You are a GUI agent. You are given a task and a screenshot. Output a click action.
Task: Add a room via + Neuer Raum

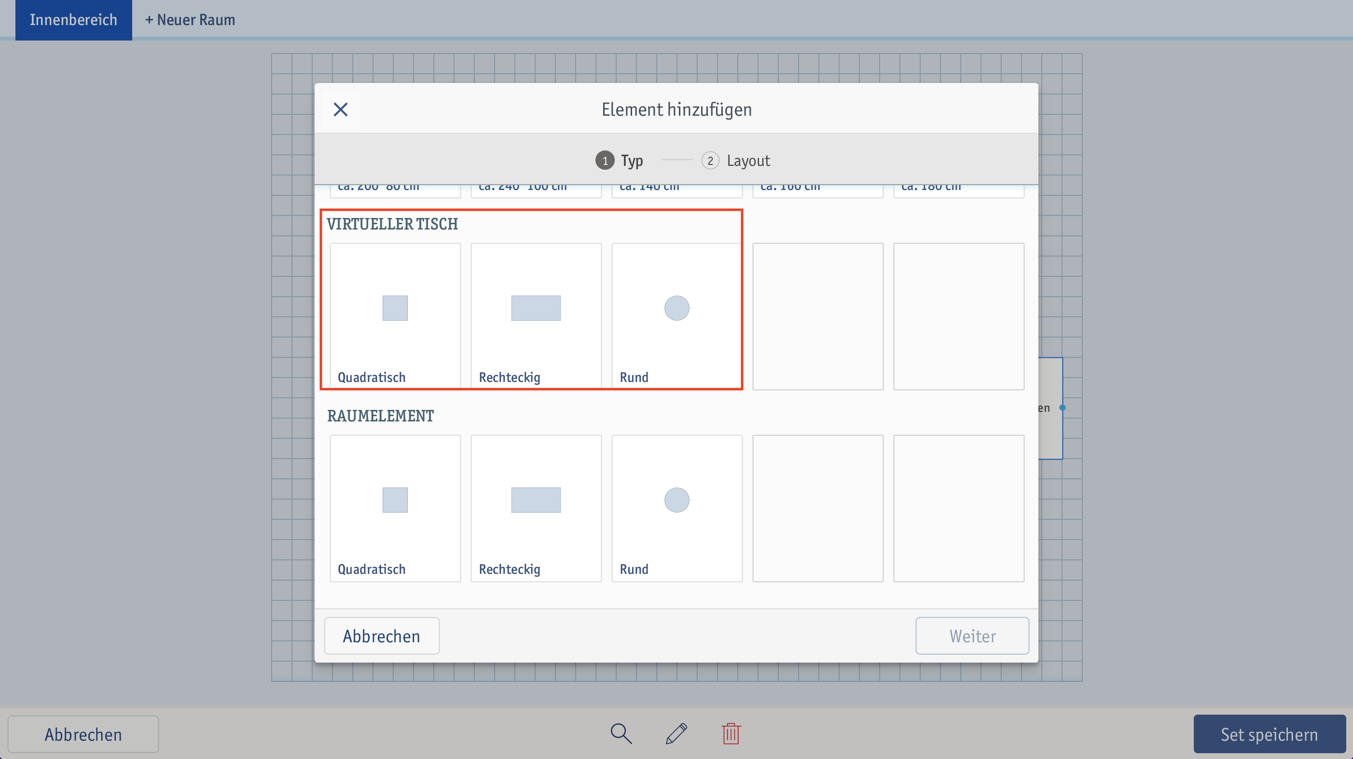190,20
